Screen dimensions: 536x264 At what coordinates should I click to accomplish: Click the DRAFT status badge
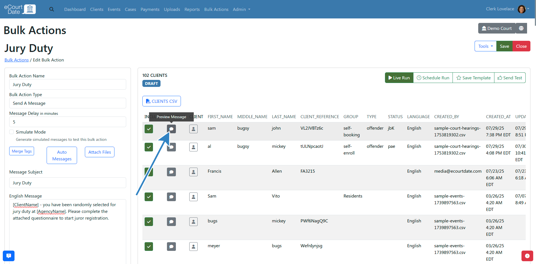click(x=151, y=84)
